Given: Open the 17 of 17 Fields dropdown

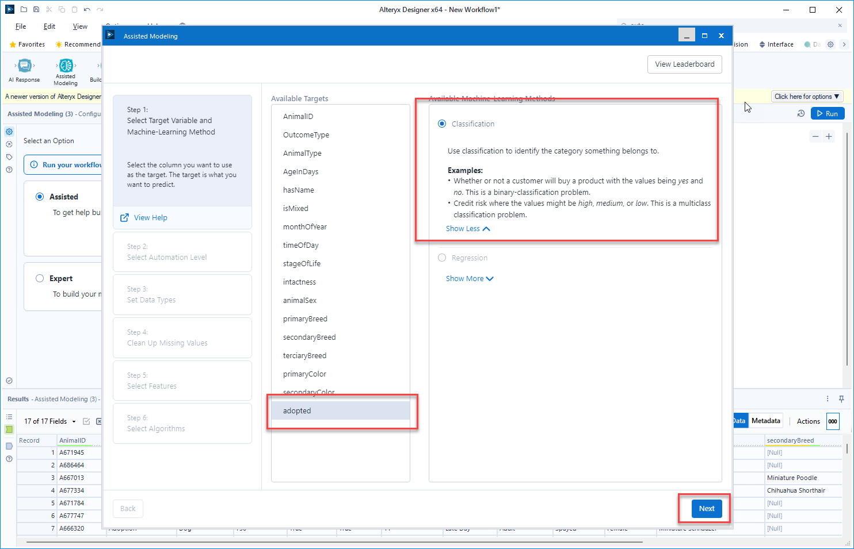Looking at the screenshot, I should point(49,421).
